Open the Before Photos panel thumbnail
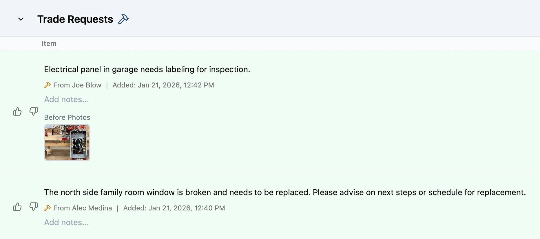Viewport: 540px width, 239px height. tap(67, 142)
